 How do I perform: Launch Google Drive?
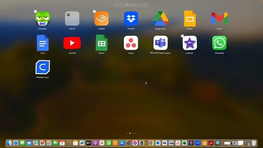point(160,18)
